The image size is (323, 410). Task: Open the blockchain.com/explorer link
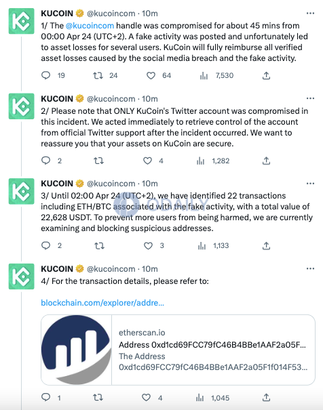[x=102, y=303]
